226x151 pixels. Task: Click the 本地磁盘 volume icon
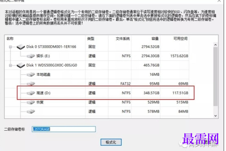point(31,75)
